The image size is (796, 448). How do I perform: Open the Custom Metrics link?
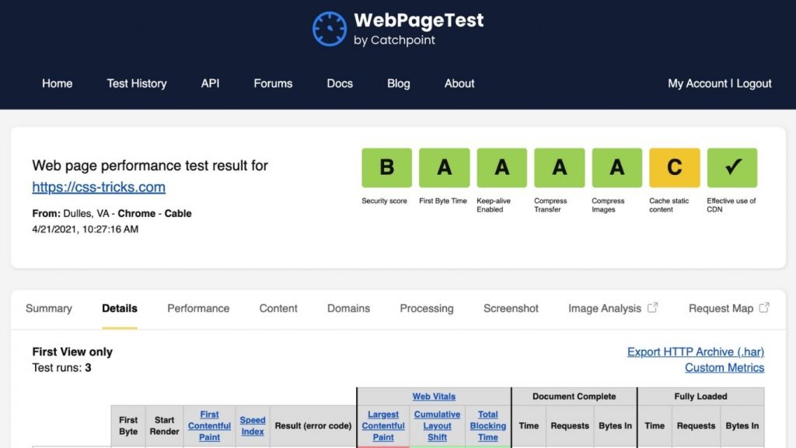[x=724, y=367]
